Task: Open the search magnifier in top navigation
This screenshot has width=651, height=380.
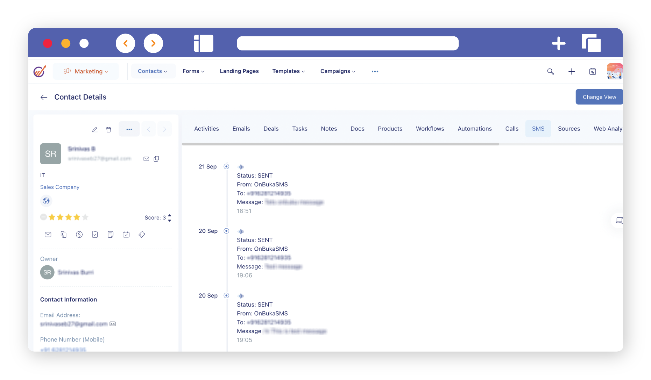Action: [550, 71]
